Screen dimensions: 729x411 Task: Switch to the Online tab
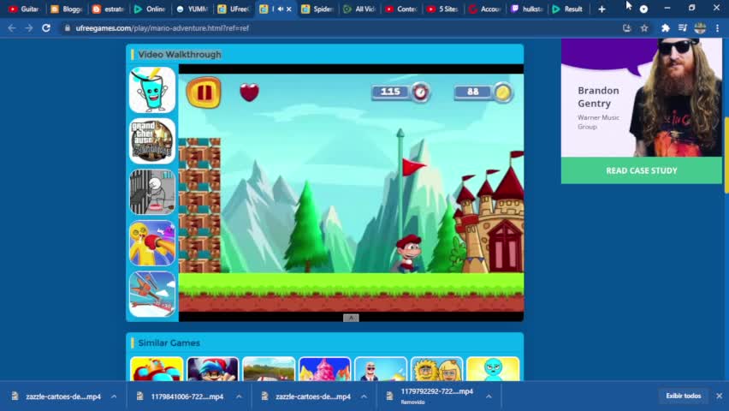click(150, 9)
